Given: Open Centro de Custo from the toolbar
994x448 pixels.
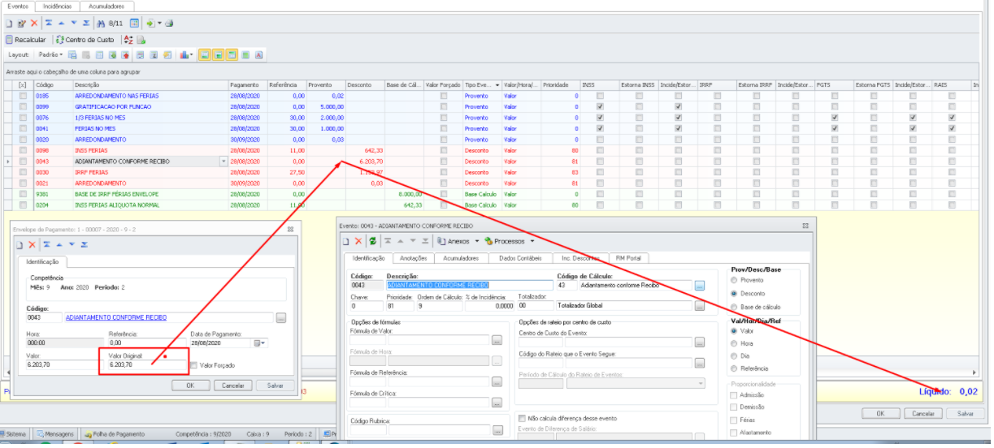Looking at the screenshot, I should click(84, 39).
